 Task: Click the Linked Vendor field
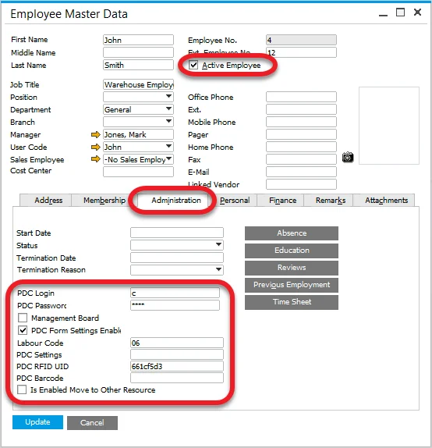[x=301, y=184]
